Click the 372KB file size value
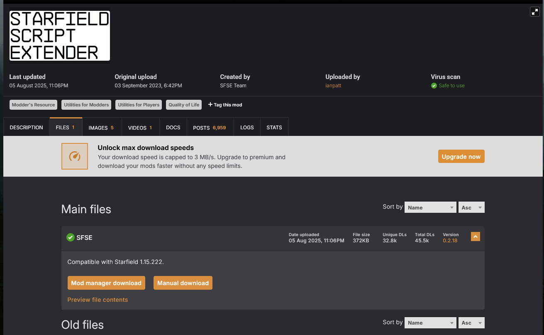544x335 pixels. click(361, 241)
